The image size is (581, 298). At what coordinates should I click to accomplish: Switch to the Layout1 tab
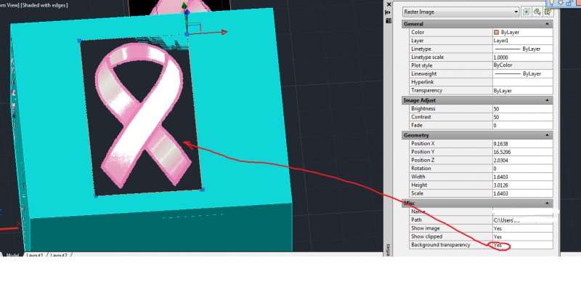click(34, 255)
